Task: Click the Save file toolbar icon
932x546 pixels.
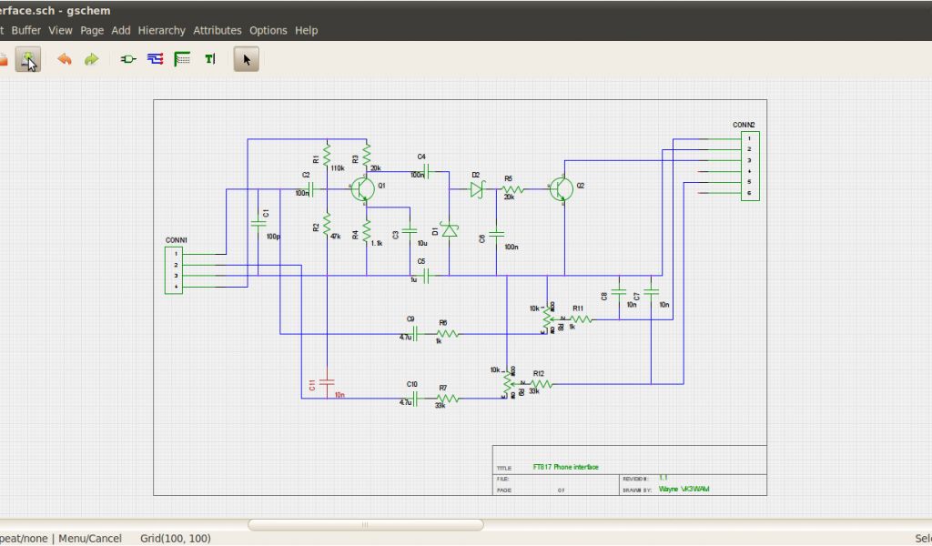Action: (x=28, y=59)
